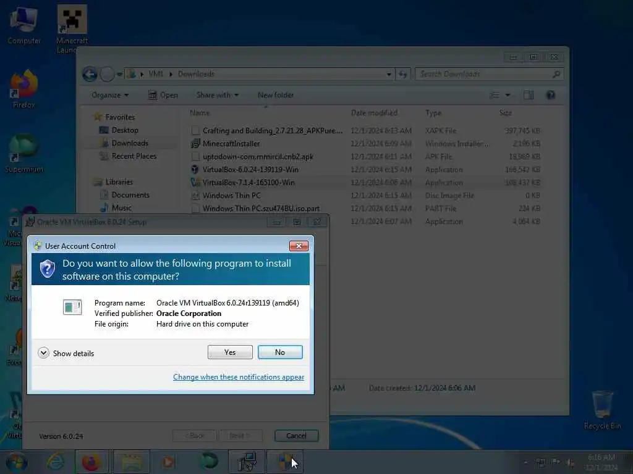Click the UAC shield question icon
The height and width of the screenshot is (474, 633).
click(x=47, y=269)
